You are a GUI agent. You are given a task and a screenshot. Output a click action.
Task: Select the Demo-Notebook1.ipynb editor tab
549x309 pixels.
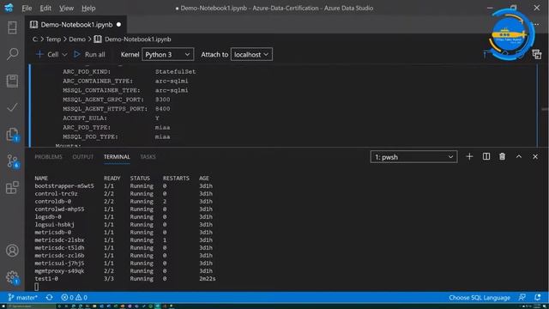(75, 25)
